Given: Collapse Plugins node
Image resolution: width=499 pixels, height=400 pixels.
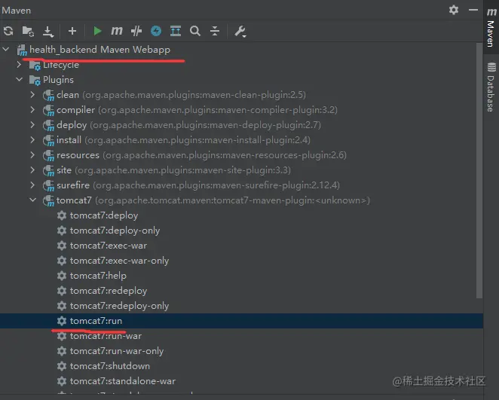Looking at the screenshot, I should click(x=20, y=80).
